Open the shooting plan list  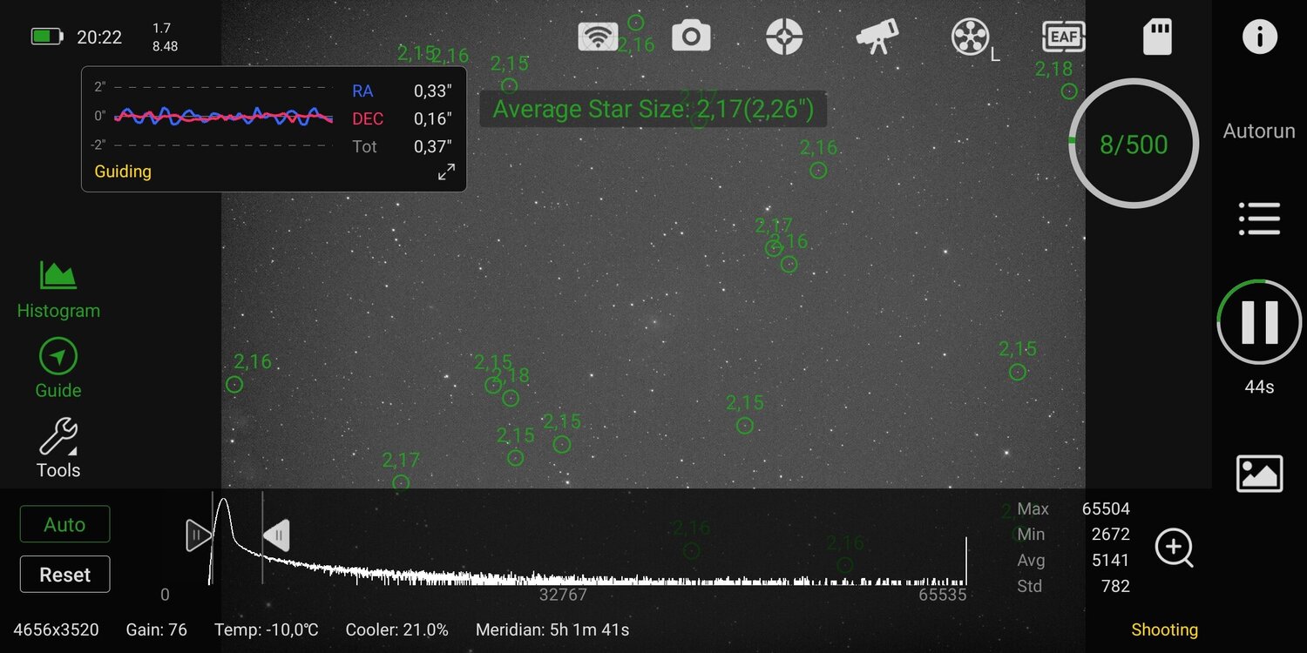click(1259, 218)
